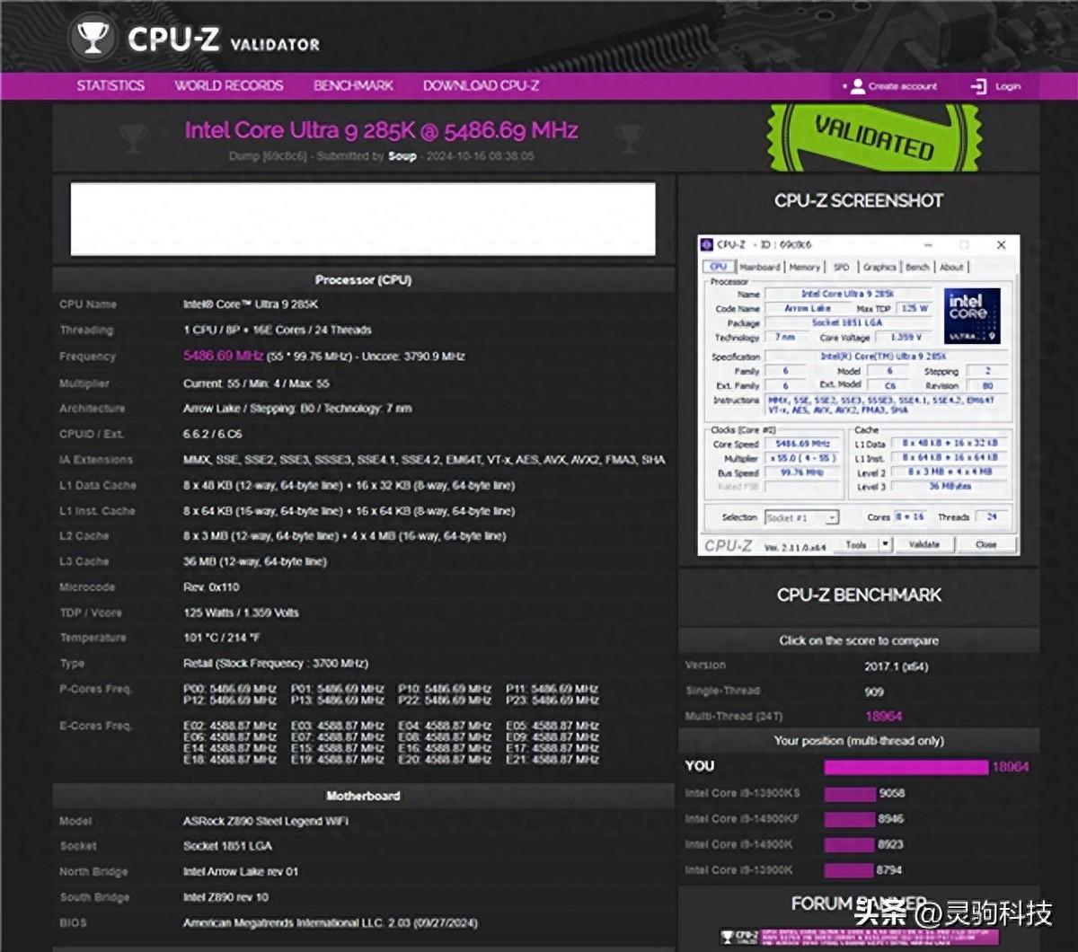Select the Memory tab in CPU-Z screenshot
1078x952 pixels.
[805, 267]
